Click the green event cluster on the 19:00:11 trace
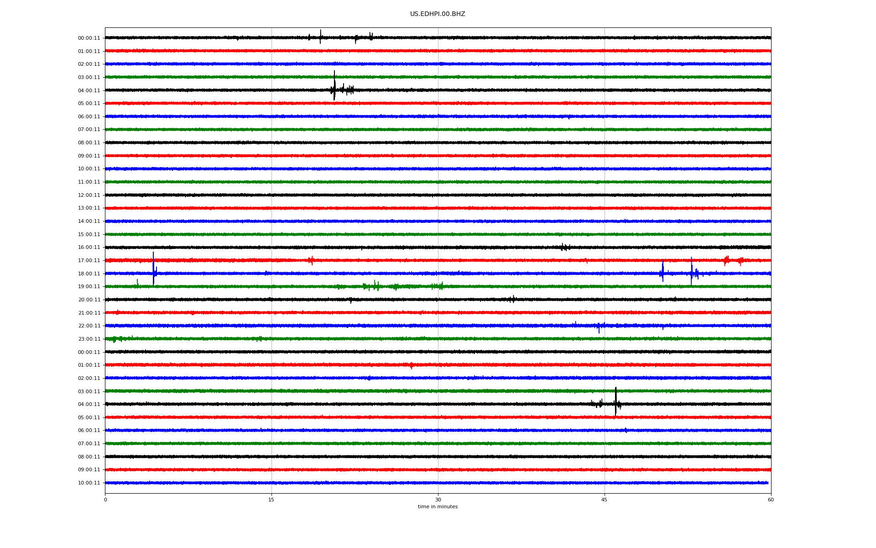 [375, 286]
